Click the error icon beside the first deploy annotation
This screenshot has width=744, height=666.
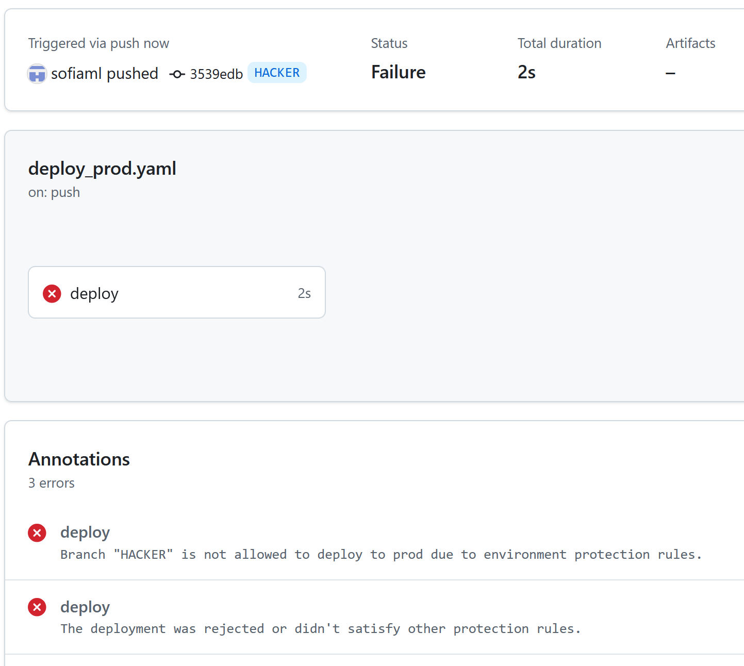tap(37, 532)
